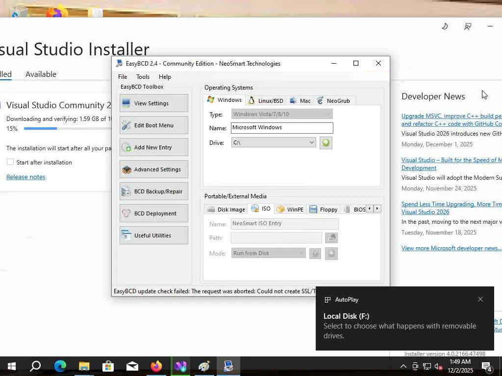Open Advanced Settings in EasyBCD
The height and width of the screenshot is (376, 502).
pyautogui.click(x=153, y=169)
